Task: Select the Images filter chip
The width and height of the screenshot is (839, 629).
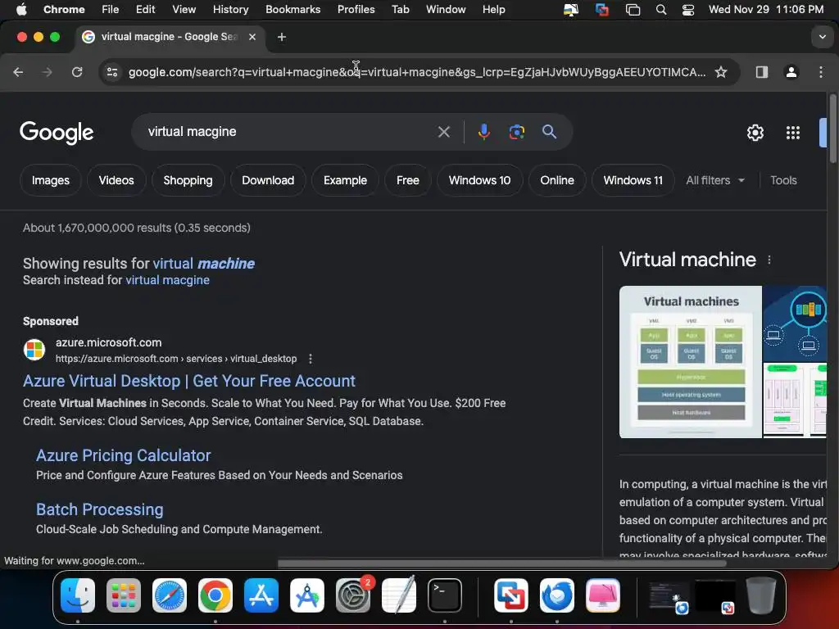Action: pyautogui.click(x=50, y=180)
